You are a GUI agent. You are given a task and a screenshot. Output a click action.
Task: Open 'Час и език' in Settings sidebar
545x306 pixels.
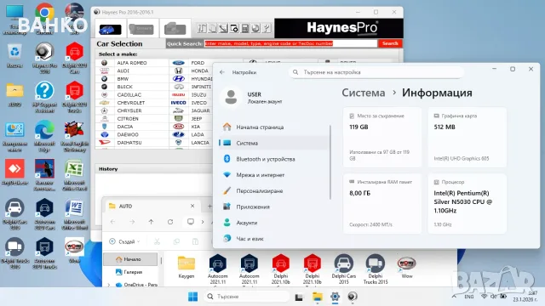pos(274,239)
